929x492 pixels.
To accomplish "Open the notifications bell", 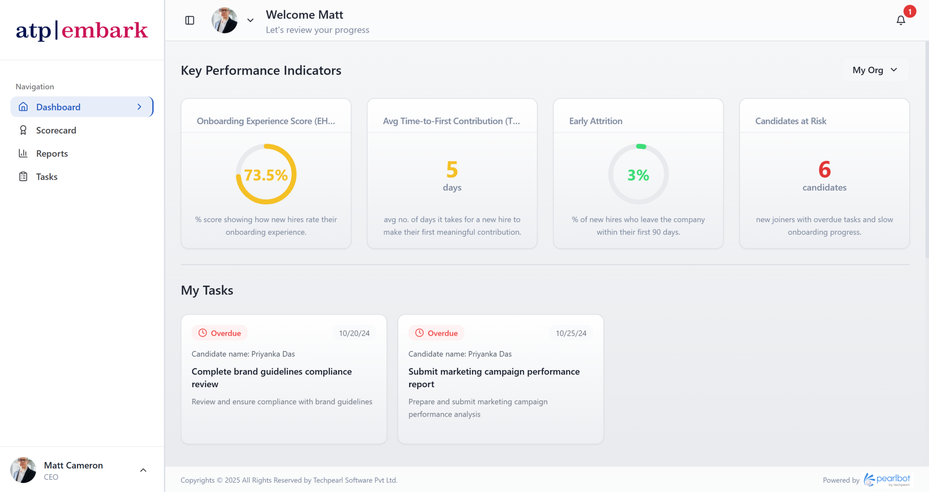I will (900, 20).
